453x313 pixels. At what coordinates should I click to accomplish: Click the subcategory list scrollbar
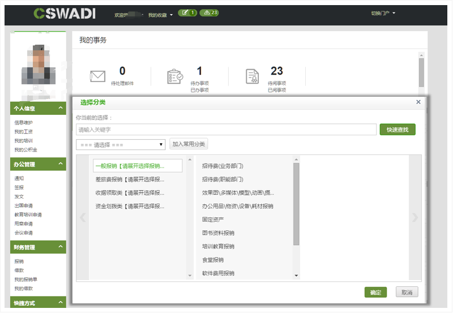point(296,204)
